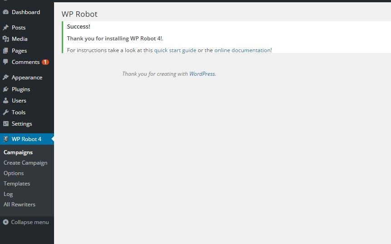The width and height of the screenshot is (391, 244).
Task: Open the Appearance menu
Action: point(27,78)
